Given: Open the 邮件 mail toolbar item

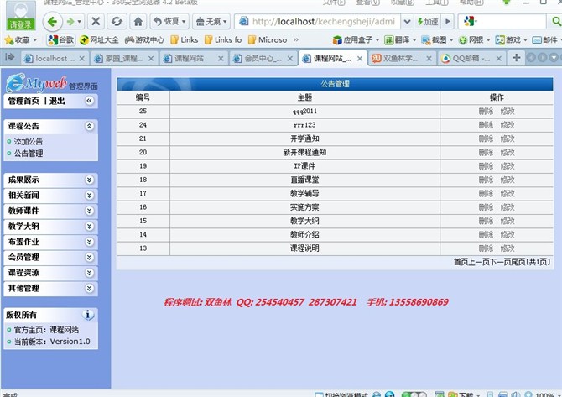Looking at the screenshot, I should (545, 39).
